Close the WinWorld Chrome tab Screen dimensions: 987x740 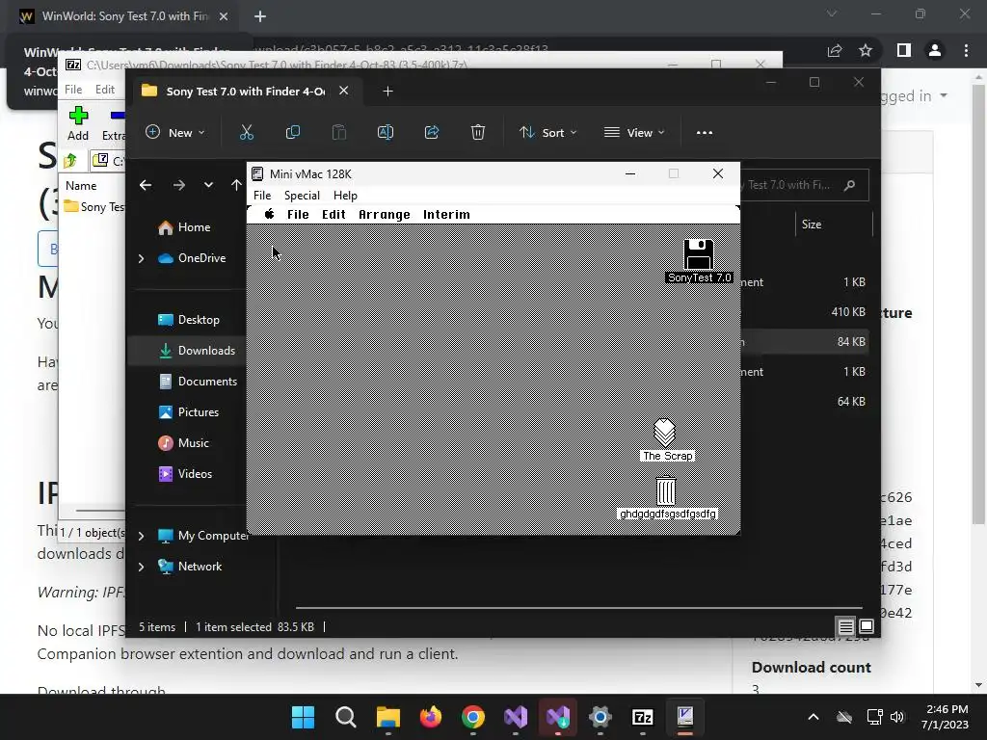(224, 16)
